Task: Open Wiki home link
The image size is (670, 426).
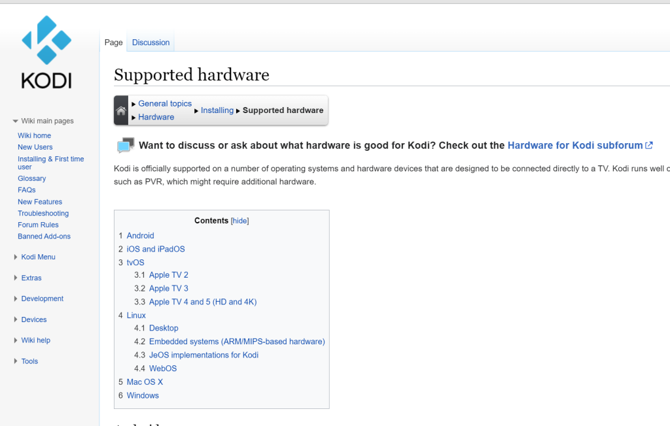Action: coord(34,135)
